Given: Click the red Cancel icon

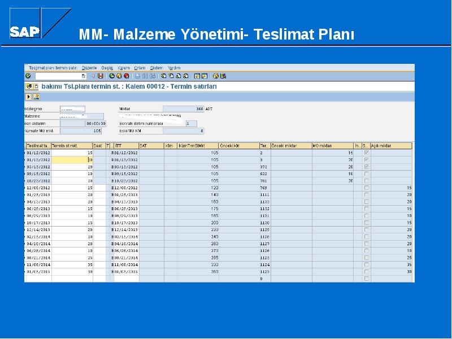Looking at the screenshot, I should click(126, 76).
